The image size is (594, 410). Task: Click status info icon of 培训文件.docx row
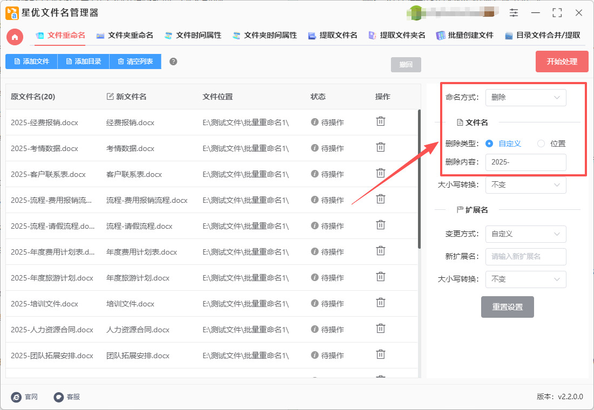tap(314, 303)
